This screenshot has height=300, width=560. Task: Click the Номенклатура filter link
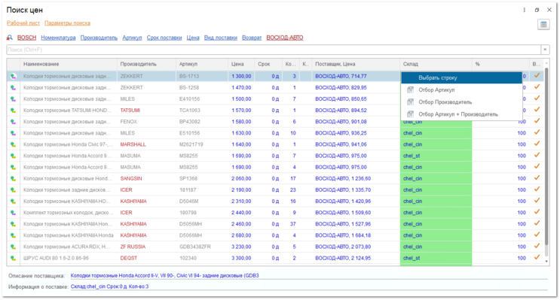pyautogui.click(x=58, y=38)
